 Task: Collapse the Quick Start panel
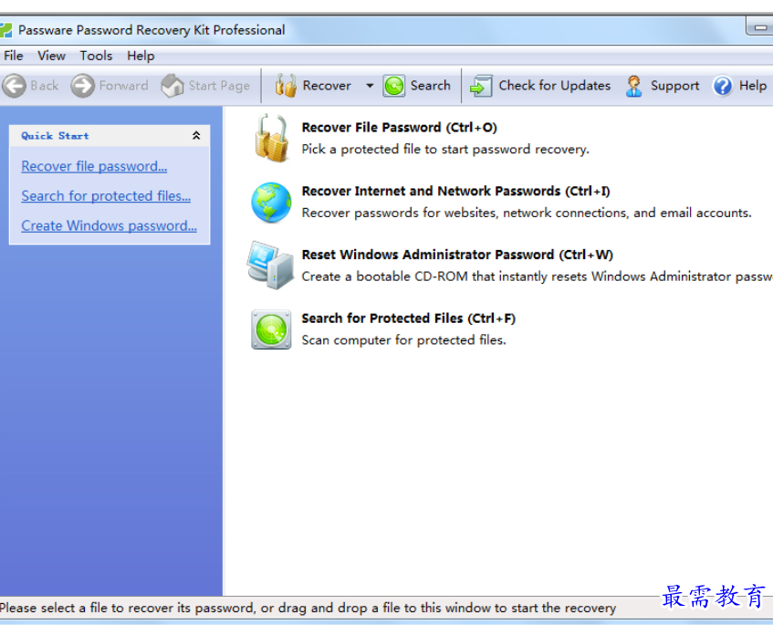tap(196, 136)
